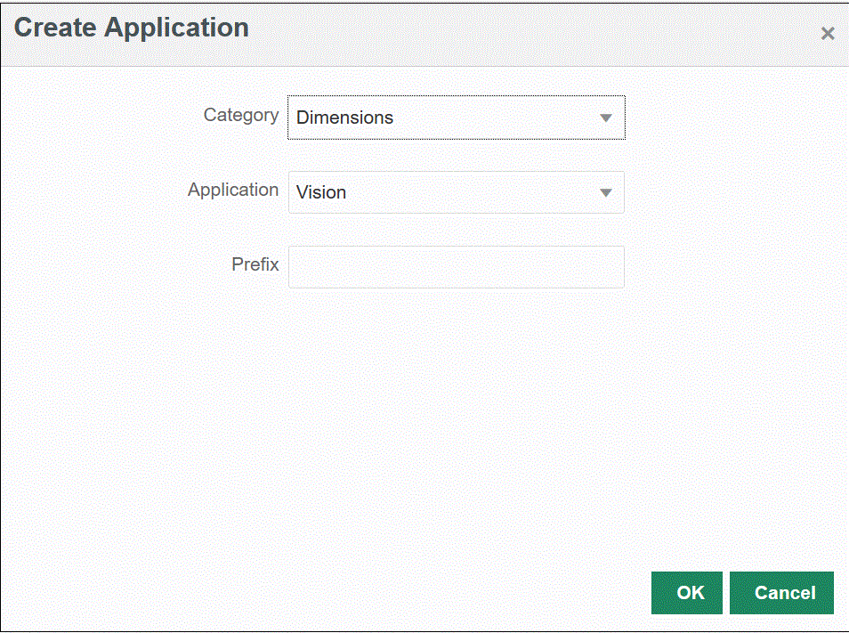Click the X icon to close dialog
Screen dimensions: 849x633
click(x=827, y=33)
